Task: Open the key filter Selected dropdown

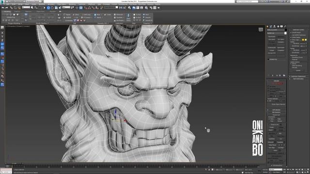Action: point(276,170)
